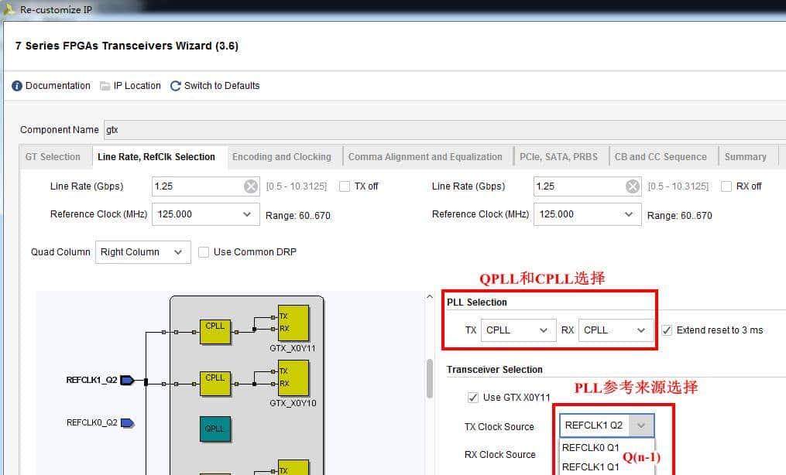Screen dimensions: 786x475
Task: Click the teal QPLL block
Action: click(215, 429)
